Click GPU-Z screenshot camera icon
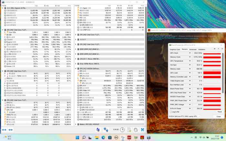The height and width of the screenshot is (141, 226). [215, 49]
